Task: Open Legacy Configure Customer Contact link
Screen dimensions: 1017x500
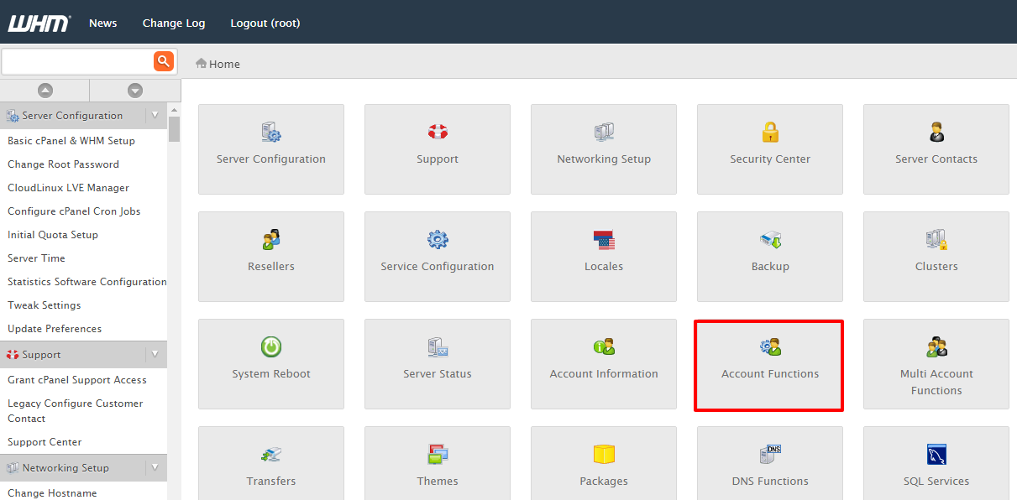Action: coord(76,411)
